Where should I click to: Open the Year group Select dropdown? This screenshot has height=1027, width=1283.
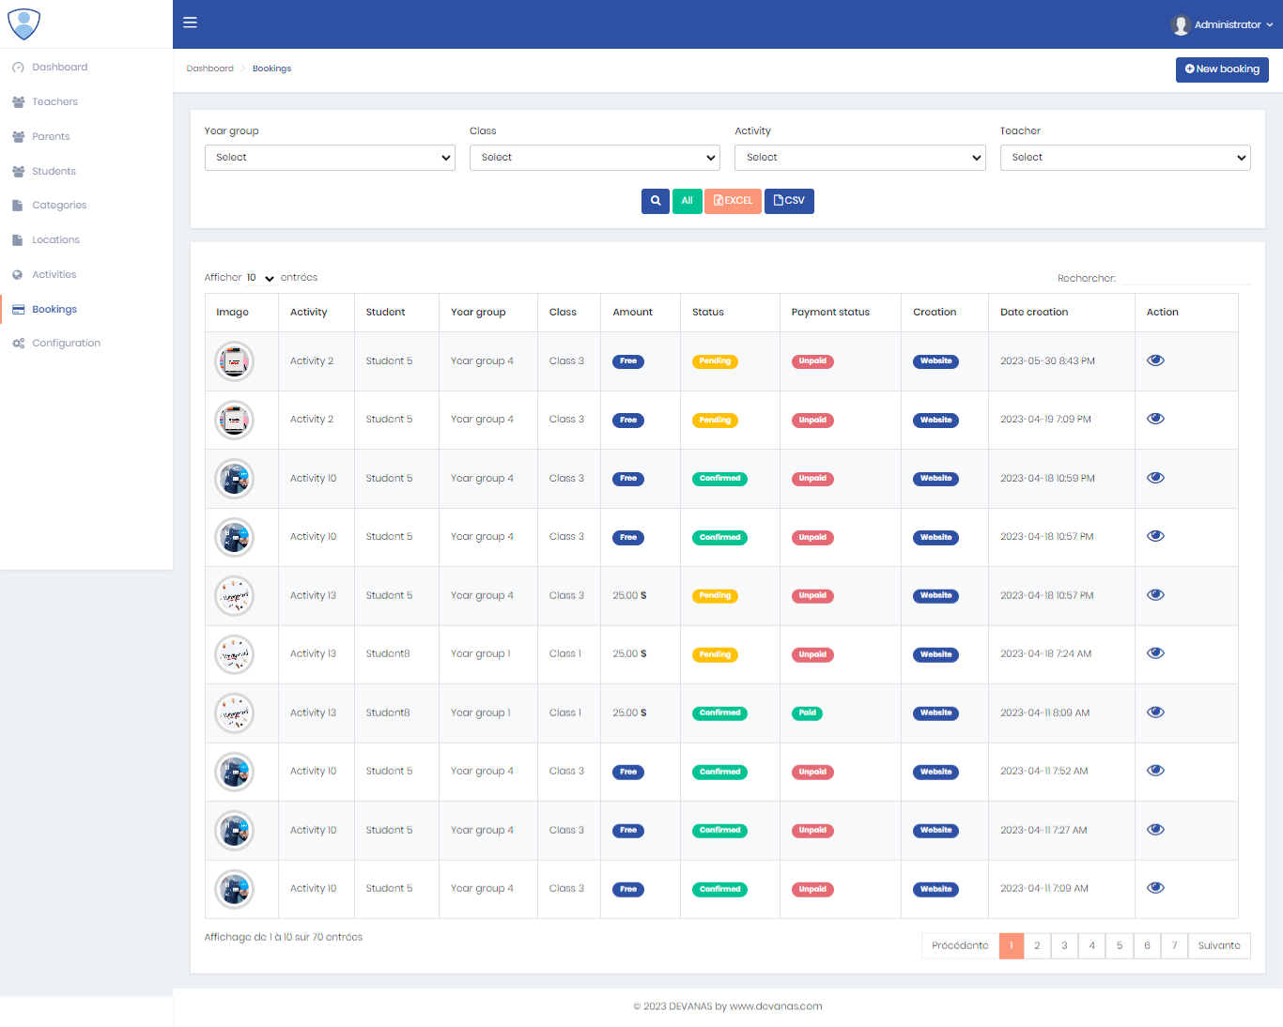click(x=330, y=157)
